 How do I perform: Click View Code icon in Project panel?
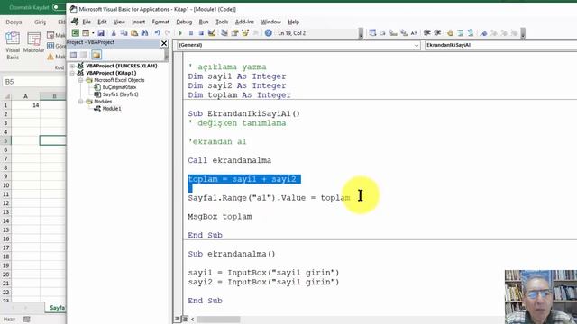click(74, 55)
